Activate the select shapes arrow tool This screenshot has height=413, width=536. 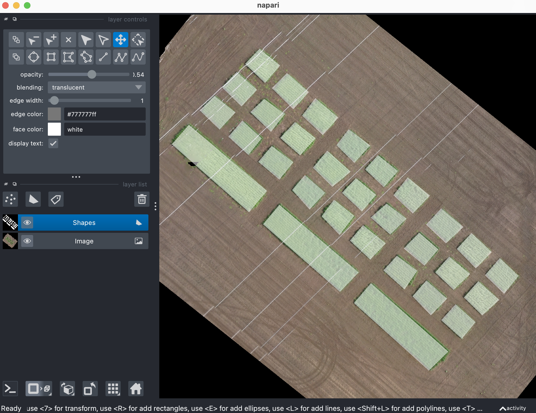coord(86,40)
